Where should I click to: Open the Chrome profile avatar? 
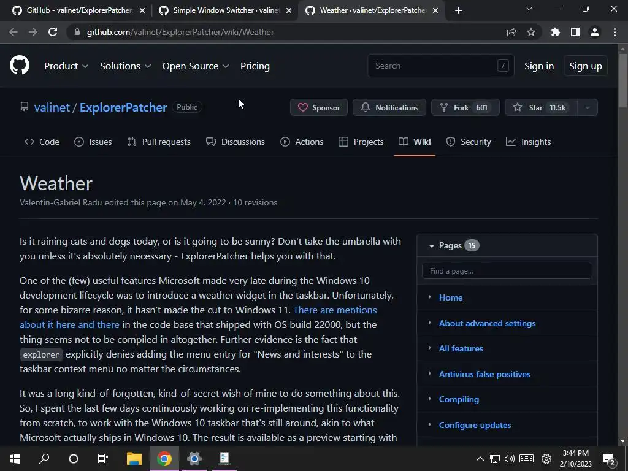595,32
